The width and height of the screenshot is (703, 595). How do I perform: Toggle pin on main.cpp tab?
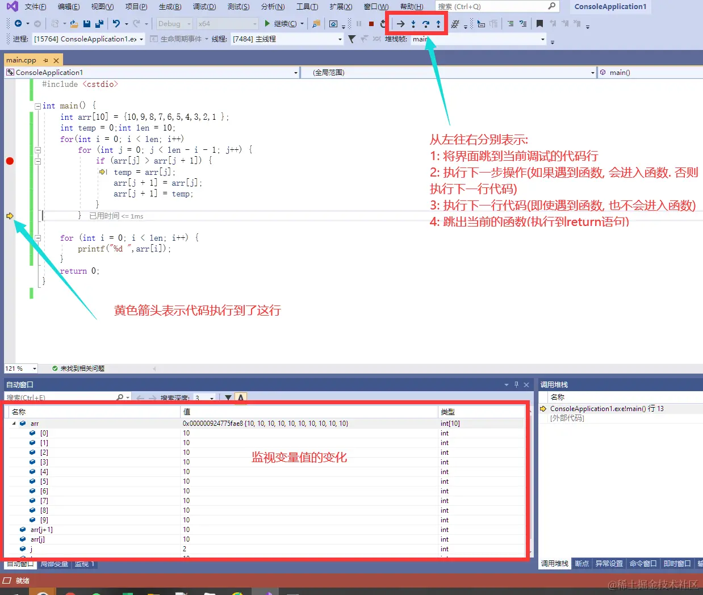pyautogui.click(x=46, y=60)
